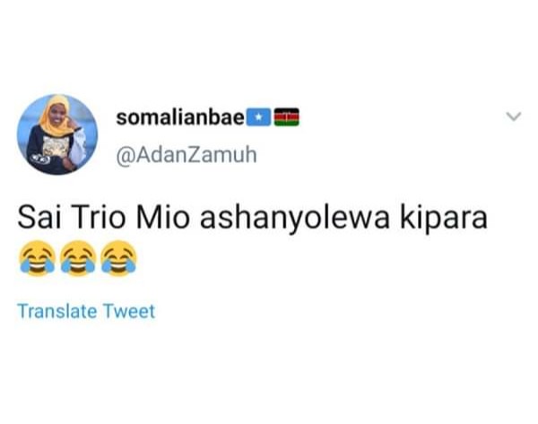Click the word 'Mio' in the tweet
538x424 pixels.
pyautogui.click(x=163, y=218)
